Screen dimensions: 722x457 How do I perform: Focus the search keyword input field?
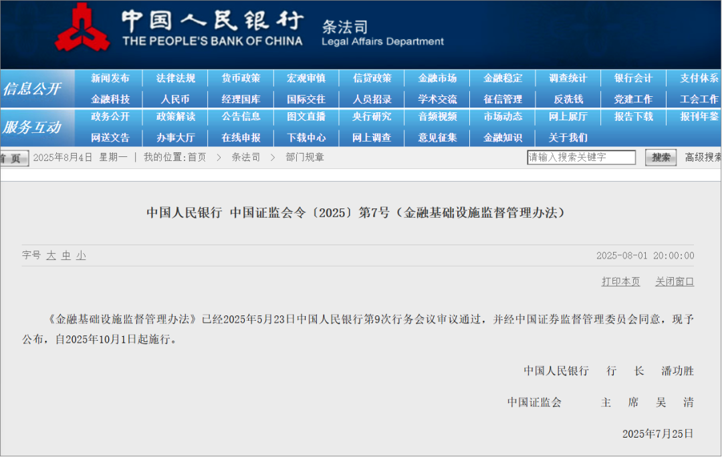pos(581,158)
